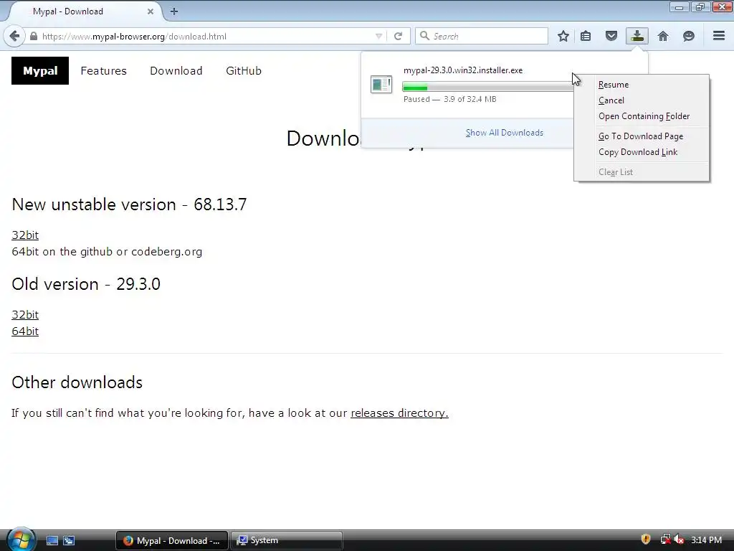Click the New unstable version heading
The height and width of the screenshot is (551, 734).
click(x=129, y=204)
